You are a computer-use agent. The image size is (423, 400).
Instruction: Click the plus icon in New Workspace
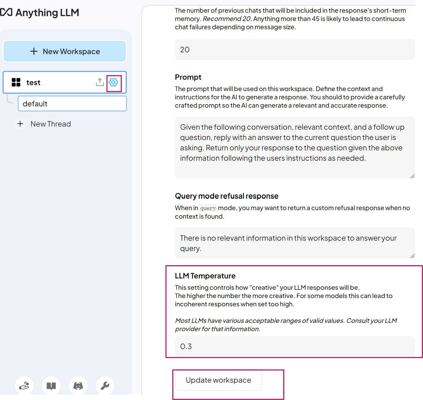34,51
